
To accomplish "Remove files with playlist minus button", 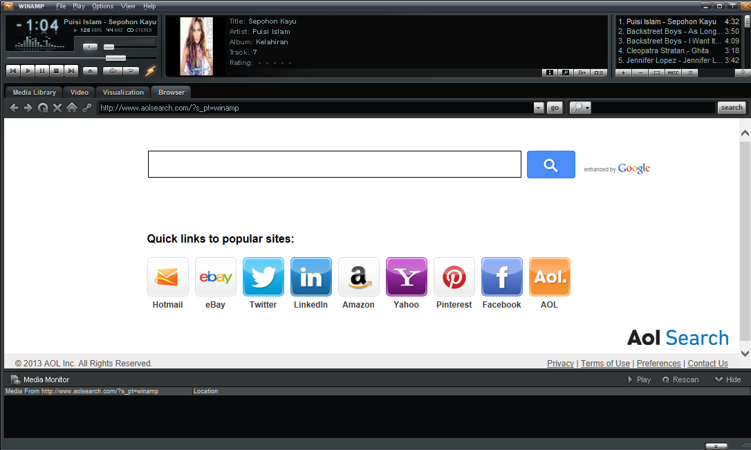I will (640, 73).
